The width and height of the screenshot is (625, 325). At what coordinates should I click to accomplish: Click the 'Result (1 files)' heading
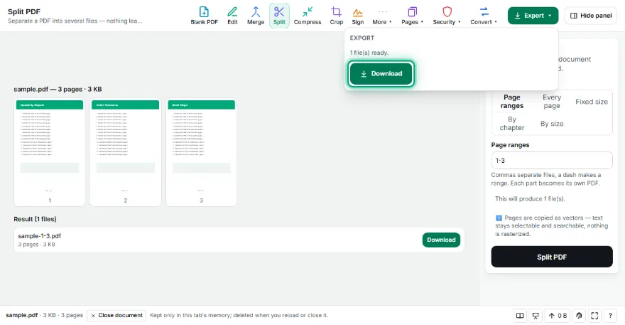35,219
